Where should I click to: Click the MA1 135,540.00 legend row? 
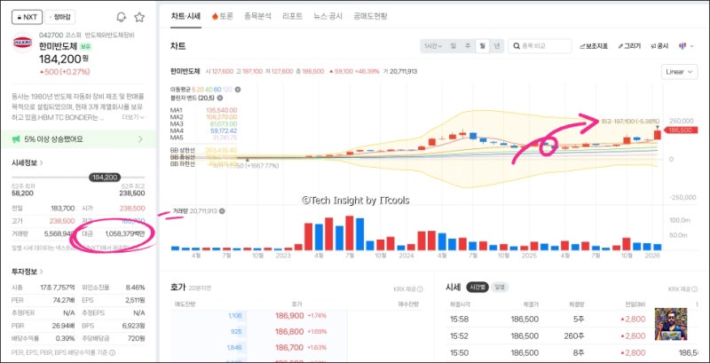tap(204, 110)
